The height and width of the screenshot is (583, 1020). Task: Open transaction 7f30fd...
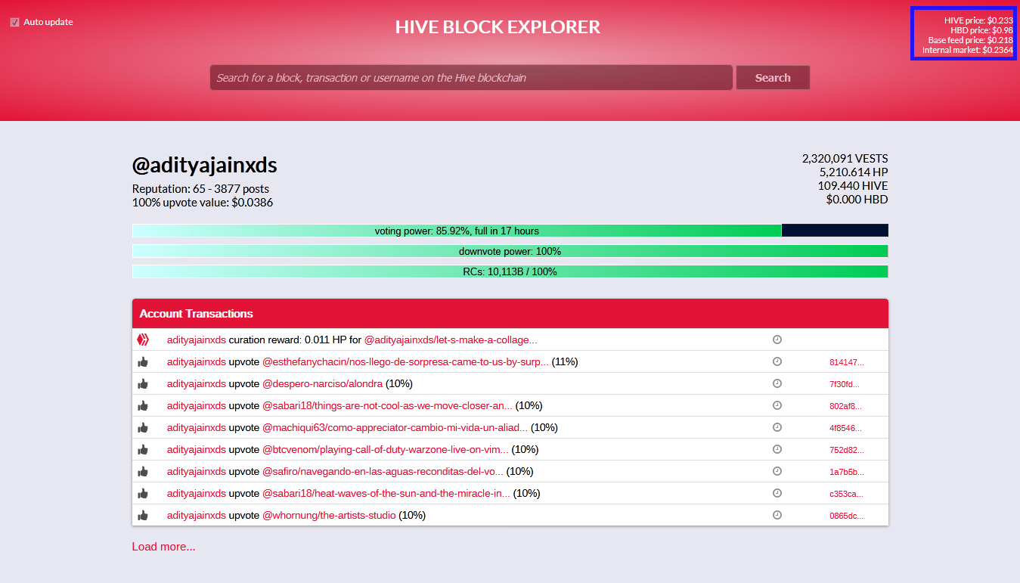click(844, 385)
